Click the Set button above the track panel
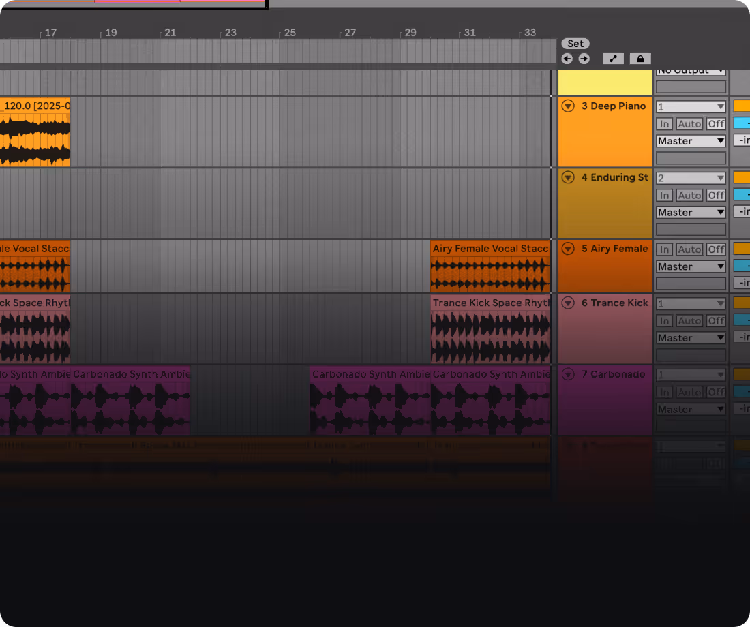Image resolution: width=750 pixels, height=627 pixels. point(575,43)
